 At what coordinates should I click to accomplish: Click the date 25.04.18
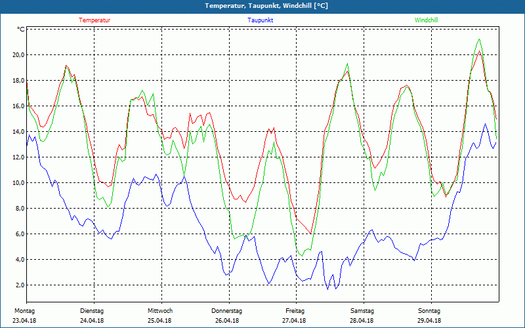[x=159, y=321]
